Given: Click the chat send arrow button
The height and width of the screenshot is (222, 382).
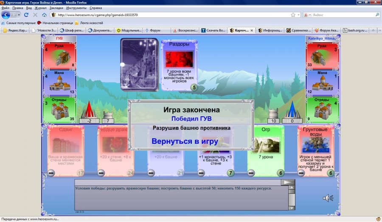Looking at the screenshot, I should pyautogui.click(x=288, y=182).
